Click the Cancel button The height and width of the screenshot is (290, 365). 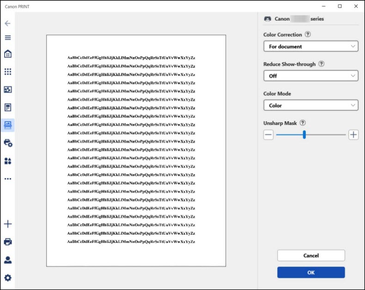point(311,255)
